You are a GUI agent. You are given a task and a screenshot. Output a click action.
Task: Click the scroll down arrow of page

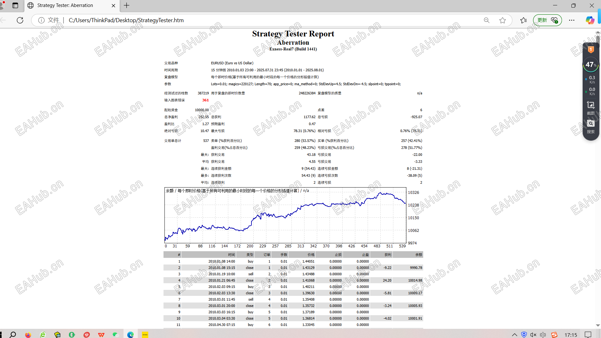click(598, 325)
